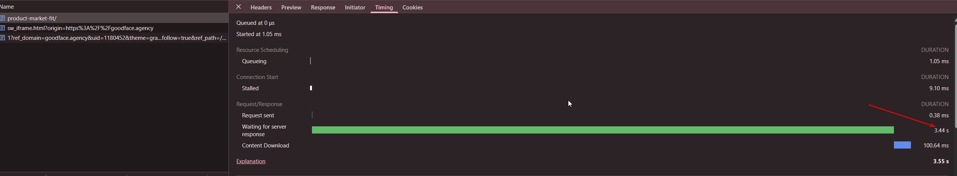The image size is (957, 176).
Task: Go to the Initiator tab
Action: [355, 8]
